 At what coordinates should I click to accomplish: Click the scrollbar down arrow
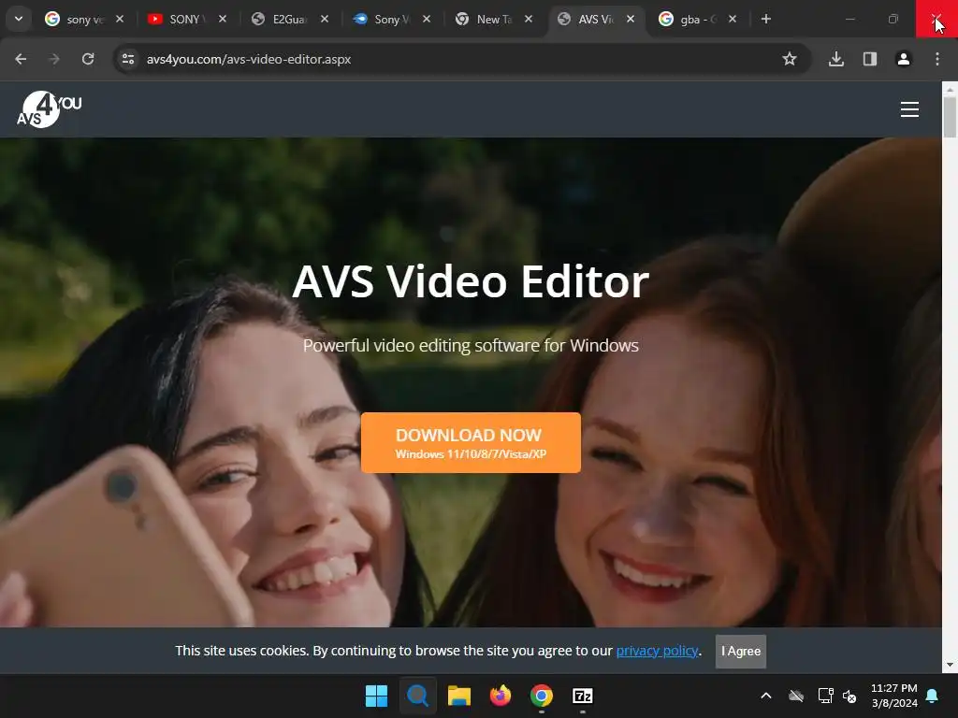tap(950, 665)
